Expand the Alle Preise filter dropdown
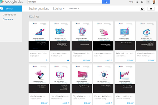This screenshot has height=105, width=158. (75, 9)
